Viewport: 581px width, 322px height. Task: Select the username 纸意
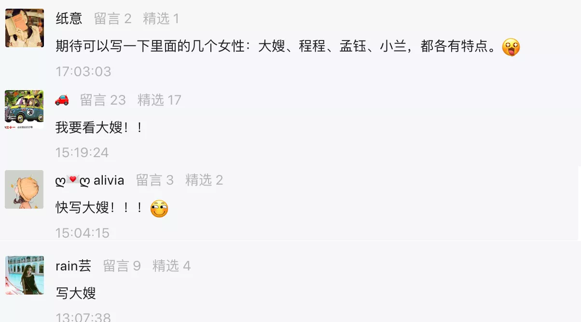click(x=69, y=19)
